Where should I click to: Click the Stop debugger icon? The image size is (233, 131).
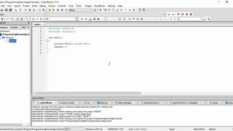click(x=134, y=10)
